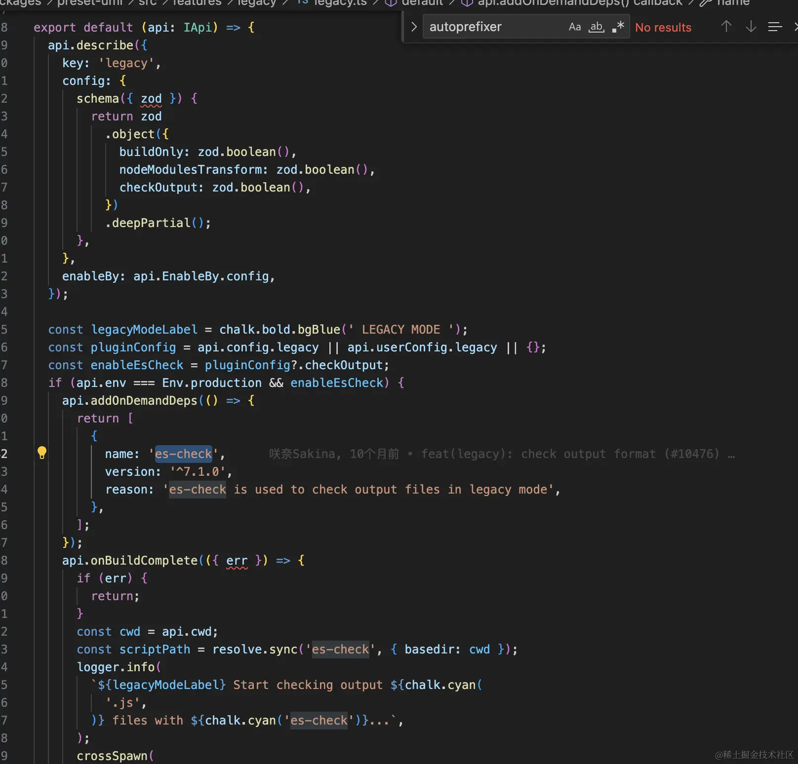This screenshot has width=798, height=764.
Task: Click 'buildOnly: zod.boolean()' line
Action: [x=207, y=152]
